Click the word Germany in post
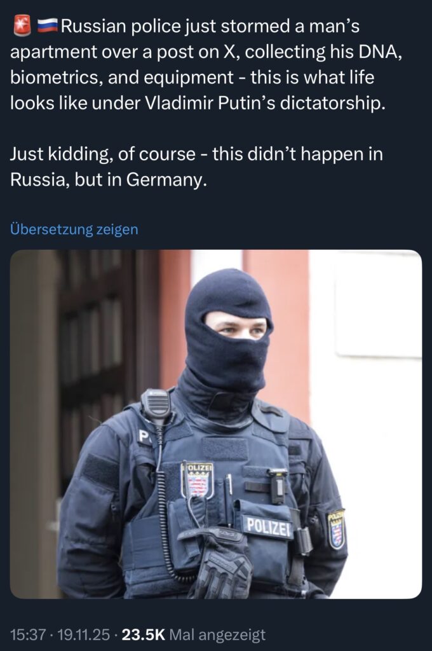Viewport: 432px width, 651px height. (166, 179)
